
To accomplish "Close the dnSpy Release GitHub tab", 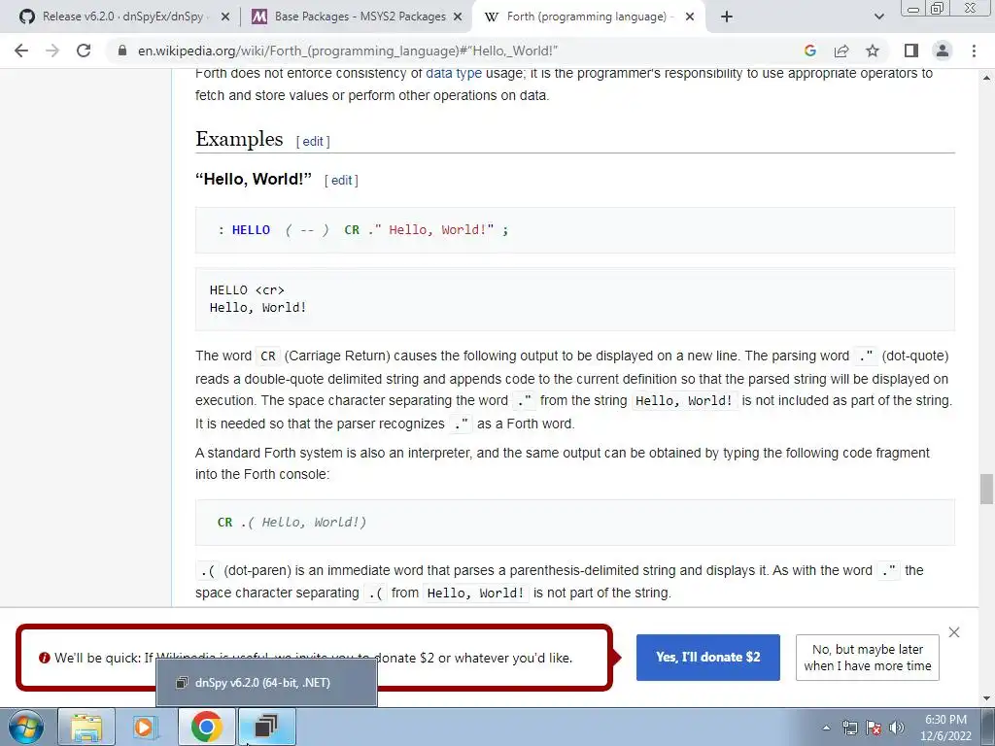I will pyautogui.click(x=224, y=17).
